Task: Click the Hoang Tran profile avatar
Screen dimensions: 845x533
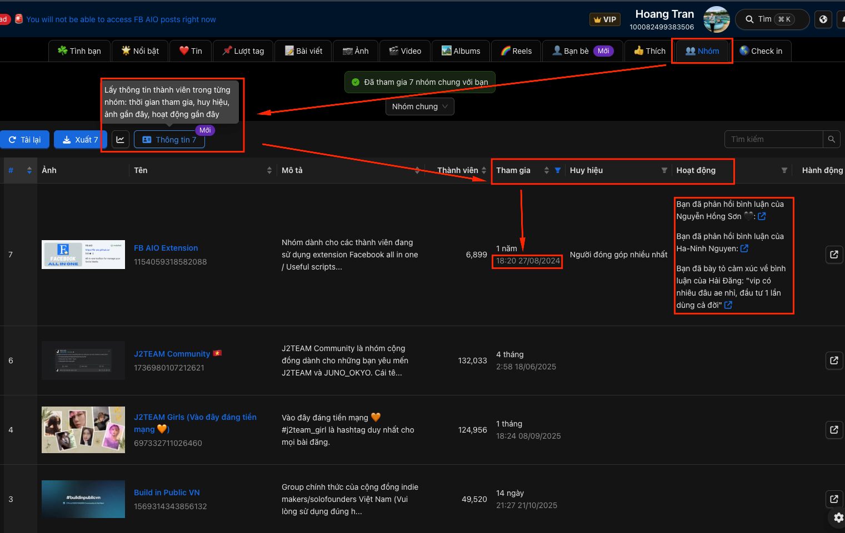Action: 717,19
